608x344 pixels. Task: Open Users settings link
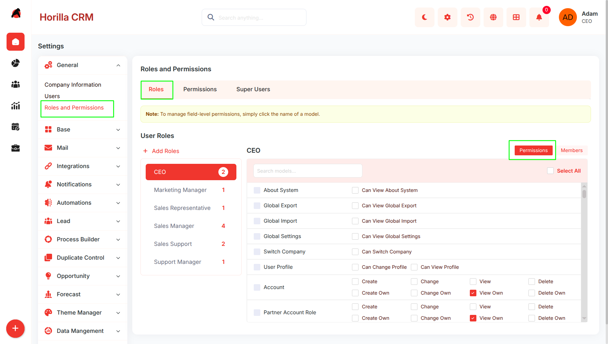coord(52,96)
